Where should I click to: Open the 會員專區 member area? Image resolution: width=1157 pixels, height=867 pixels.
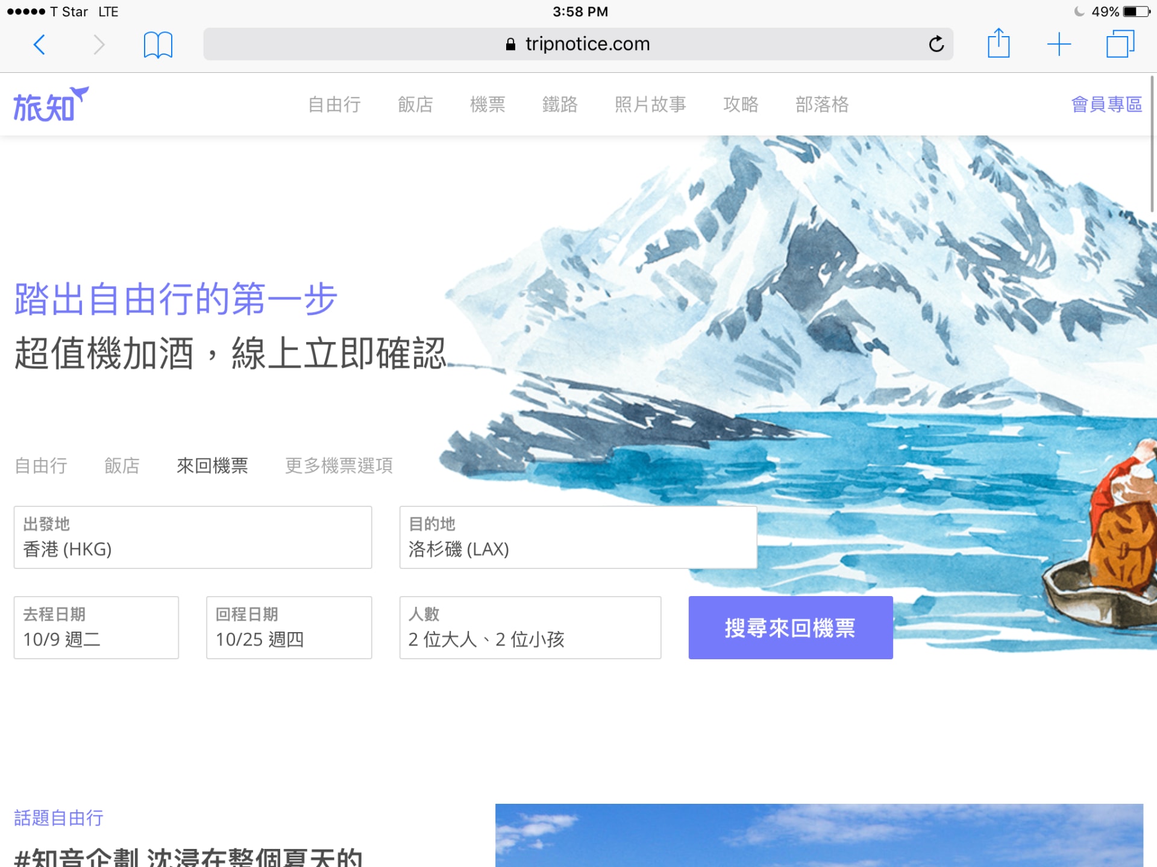click(x=1106, y=104)
